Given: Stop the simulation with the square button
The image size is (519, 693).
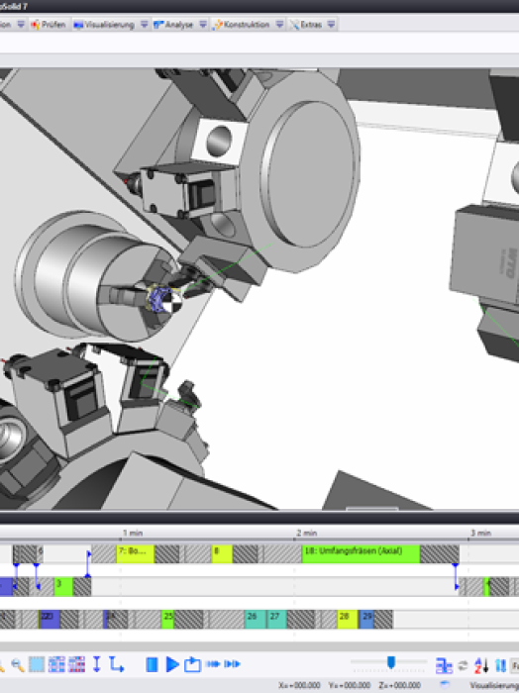Looking at the screenshot, I should coord(152,664).
